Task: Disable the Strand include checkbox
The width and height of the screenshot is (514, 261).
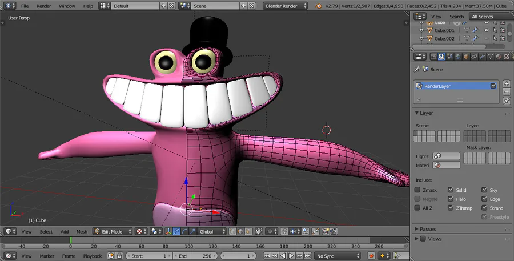Action: [484, 208]
